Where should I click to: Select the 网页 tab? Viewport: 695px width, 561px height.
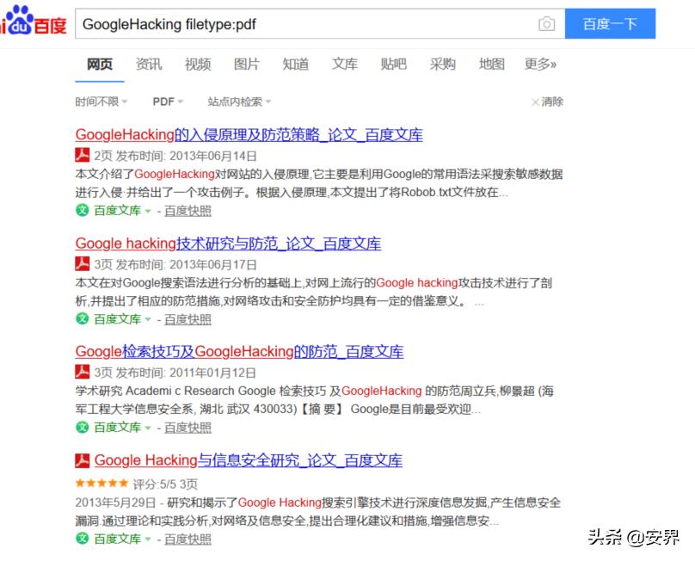pyautogui.click(x=98, y=64)
